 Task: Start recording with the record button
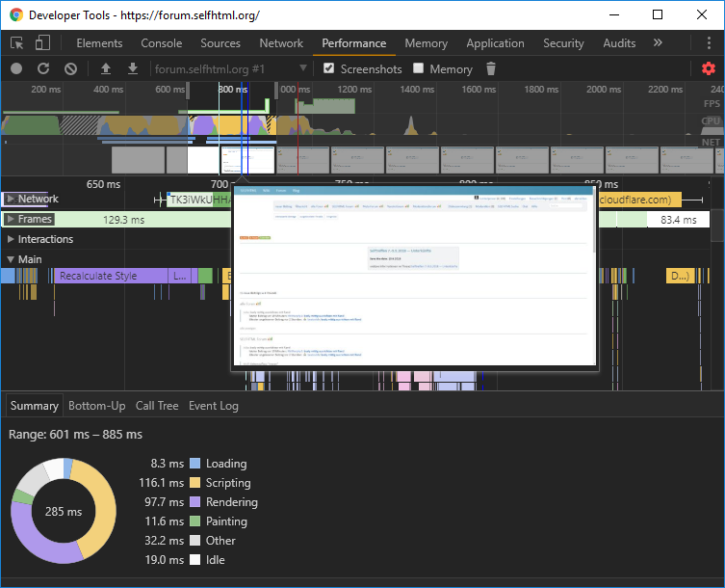pyautogui.click(x=16, y=68)
